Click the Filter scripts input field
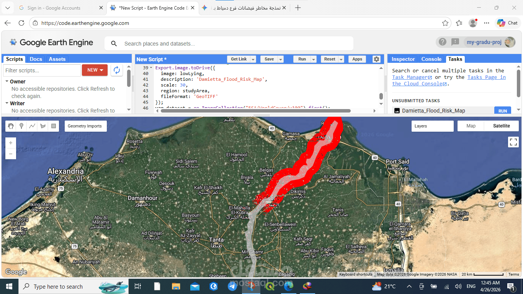 tap(41, 70)
